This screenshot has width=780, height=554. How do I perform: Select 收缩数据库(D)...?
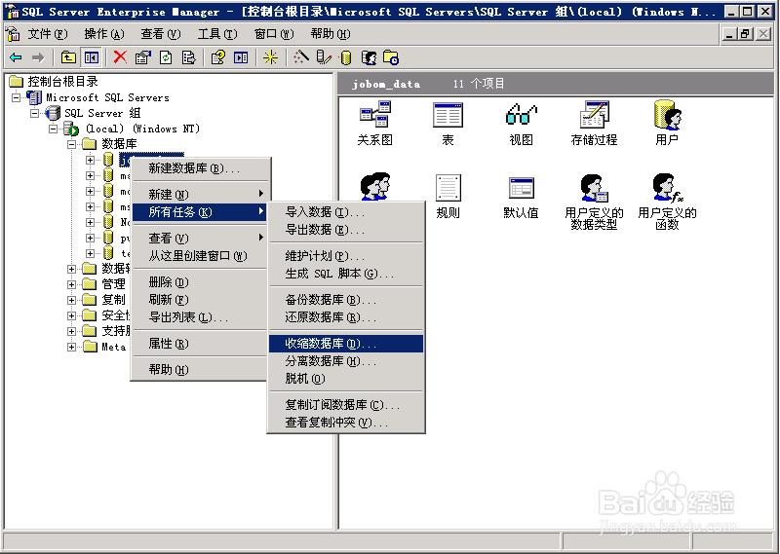[346, 344]
